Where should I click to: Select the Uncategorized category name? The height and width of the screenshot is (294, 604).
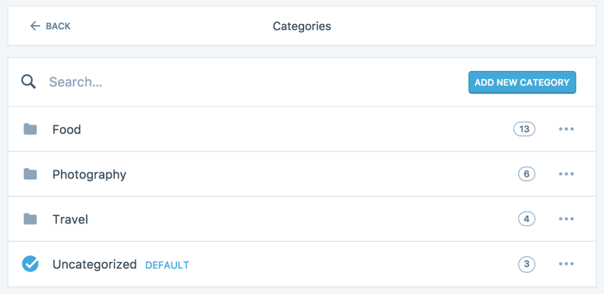pos(94,264)
